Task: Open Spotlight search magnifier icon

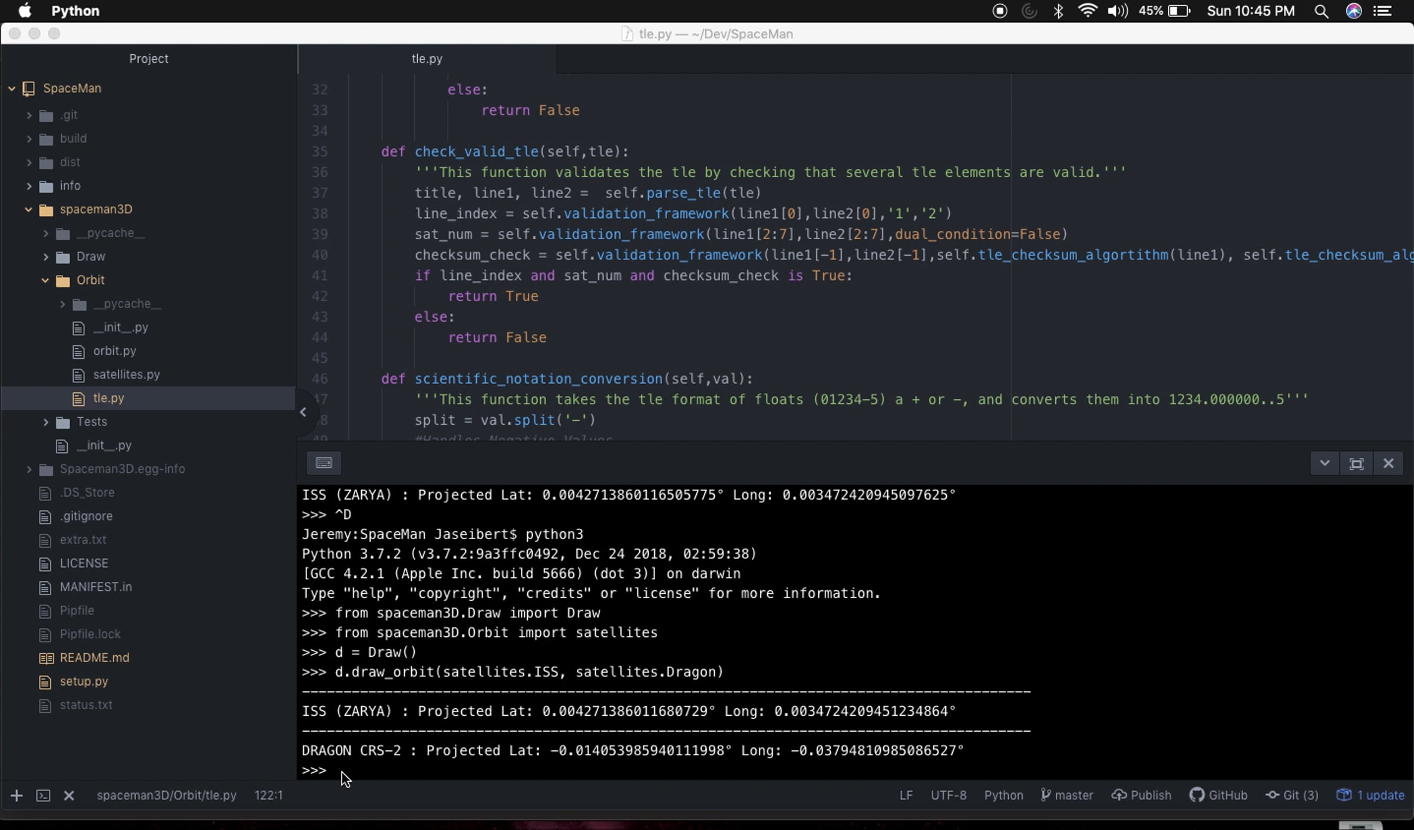Action: [1321, 11]
